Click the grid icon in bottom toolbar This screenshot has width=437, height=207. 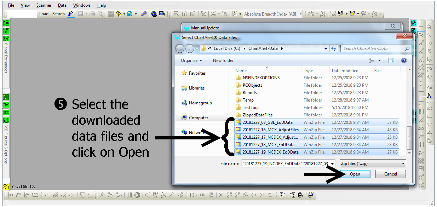pos(211,195)
